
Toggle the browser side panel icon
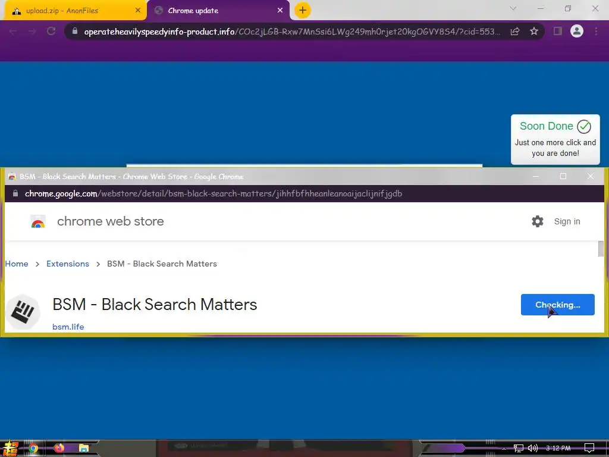[x=558, y=31]
